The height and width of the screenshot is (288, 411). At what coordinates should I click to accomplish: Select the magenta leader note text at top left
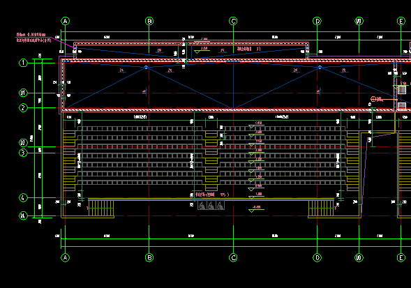33,38
